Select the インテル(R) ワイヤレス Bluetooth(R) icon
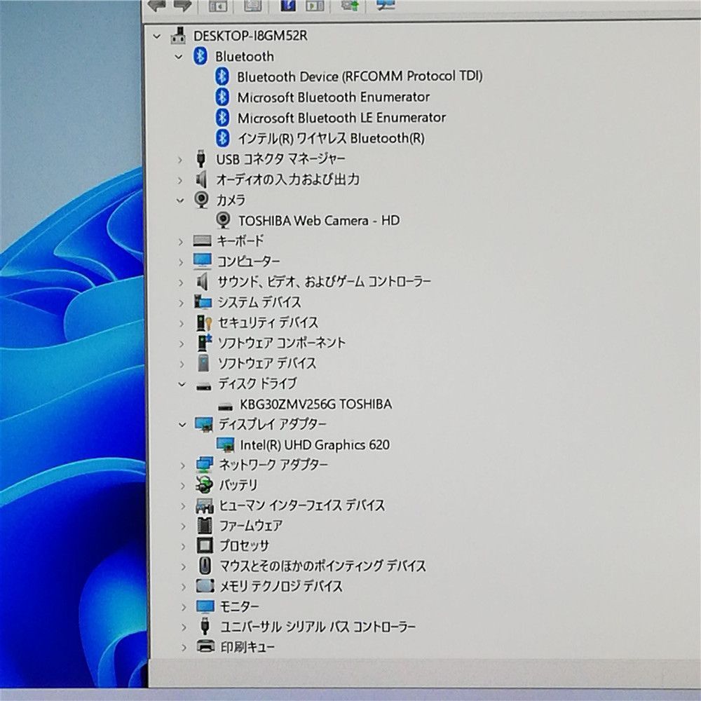 [x=223, y=138]
